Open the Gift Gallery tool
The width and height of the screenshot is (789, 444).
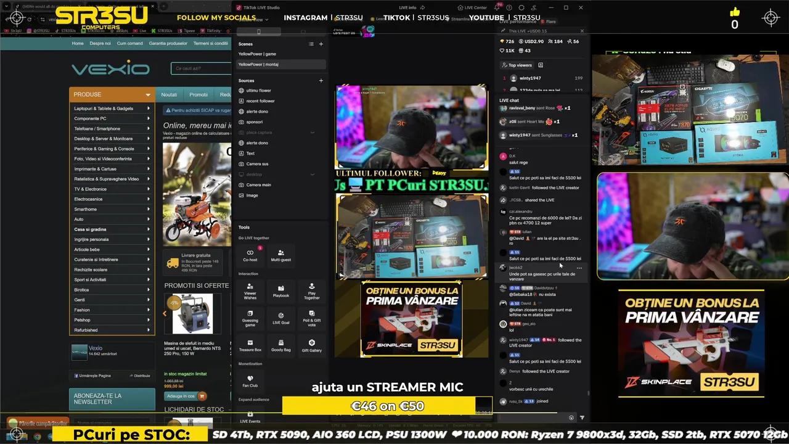tap(311, 345)
